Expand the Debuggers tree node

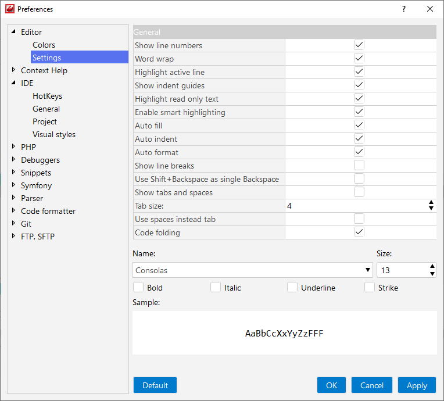click(x=13, y=159)
